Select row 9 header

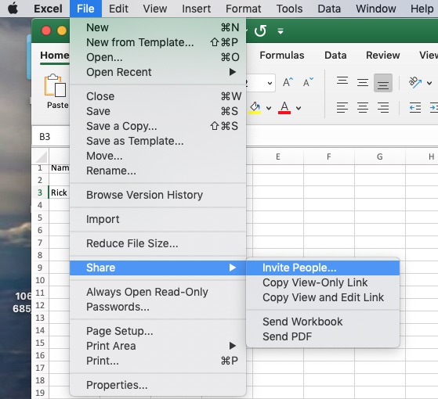click(40, 268)
